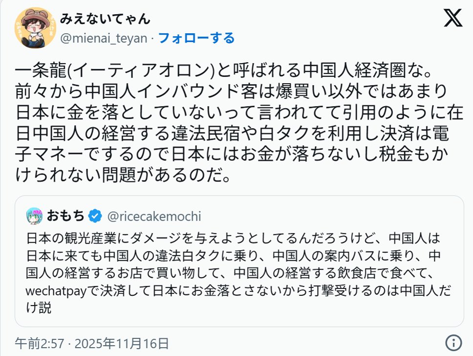Screen dimensions: 473x356
Task: Click the display name みえないてゃん
Action: [105, 19]
